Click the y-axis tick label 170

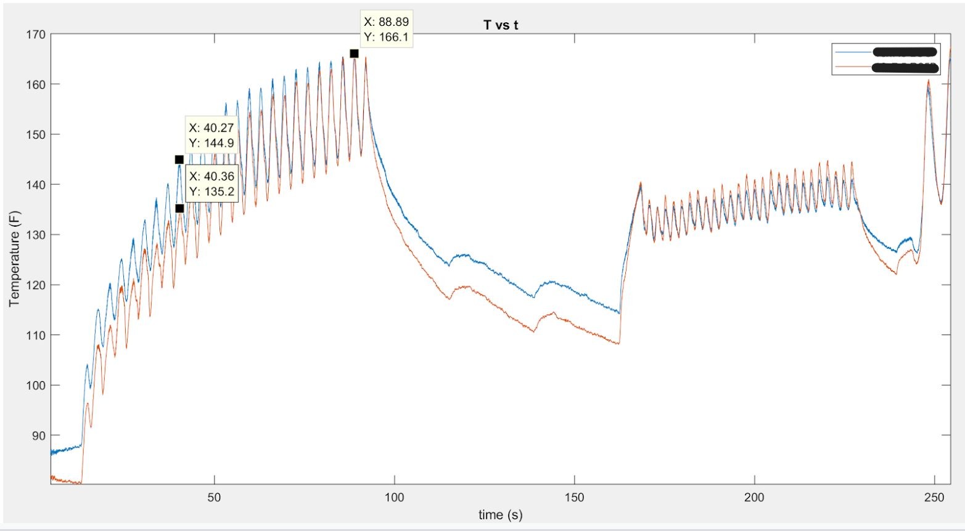pyautogui.click(x=36, y=34)
